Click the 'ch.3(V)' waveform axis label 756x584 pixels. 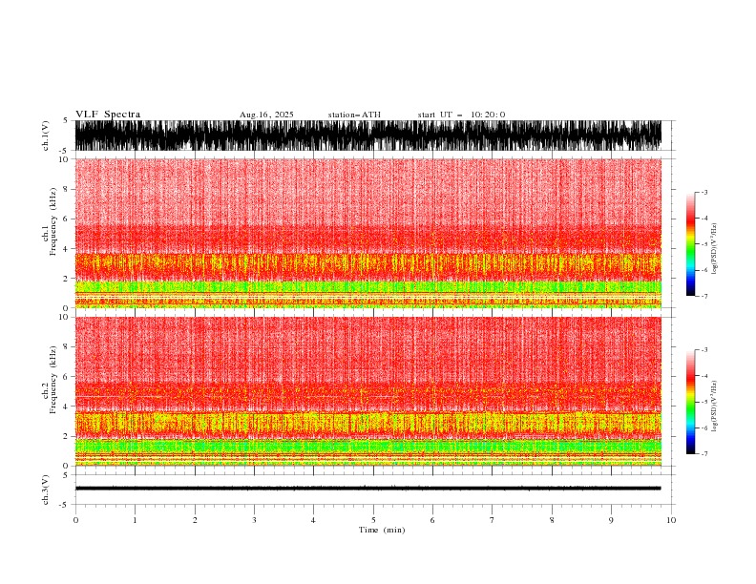(45, 490)
